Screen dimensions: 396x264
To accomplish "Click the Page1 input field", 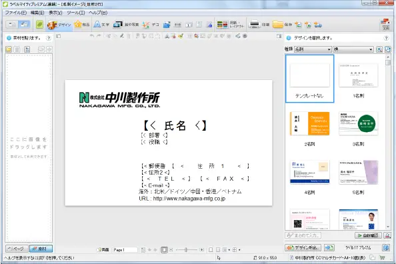I will coord(125,250).
